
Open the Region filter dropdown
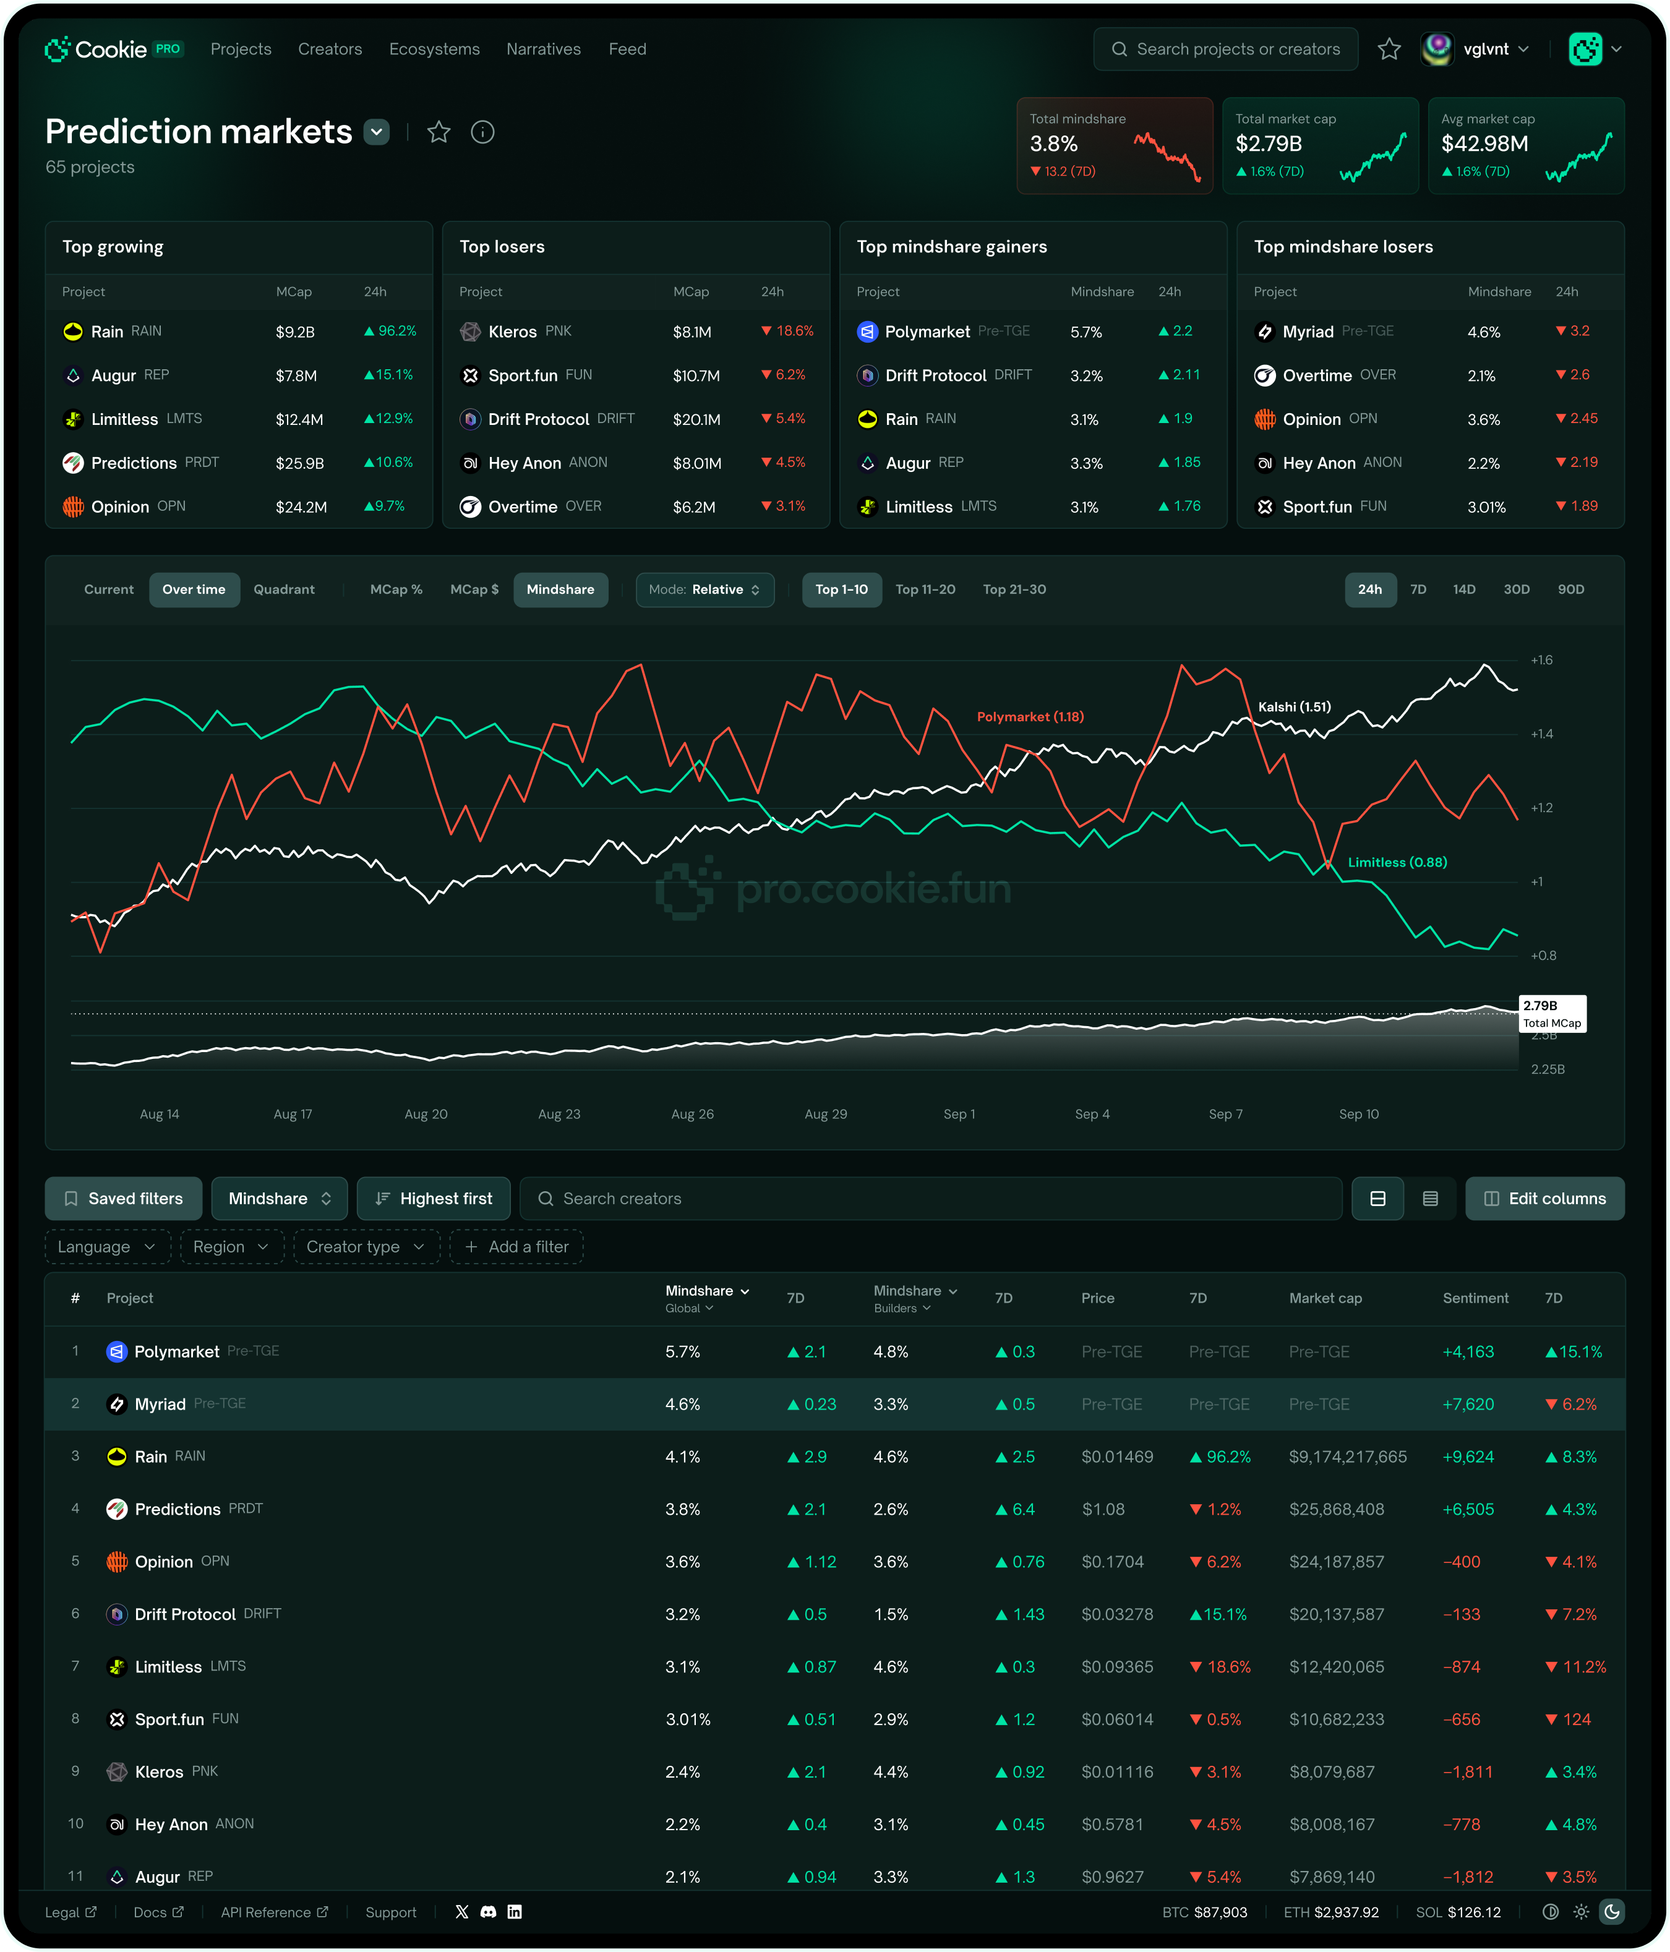[x=232, y=1248]
